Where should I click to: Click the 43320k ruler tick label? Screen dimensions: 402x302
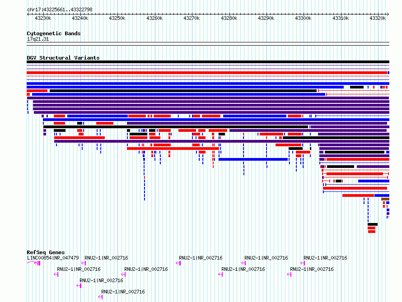378,18
